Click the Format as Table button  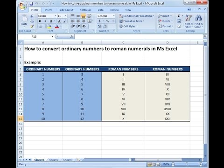tap(132, 21)
